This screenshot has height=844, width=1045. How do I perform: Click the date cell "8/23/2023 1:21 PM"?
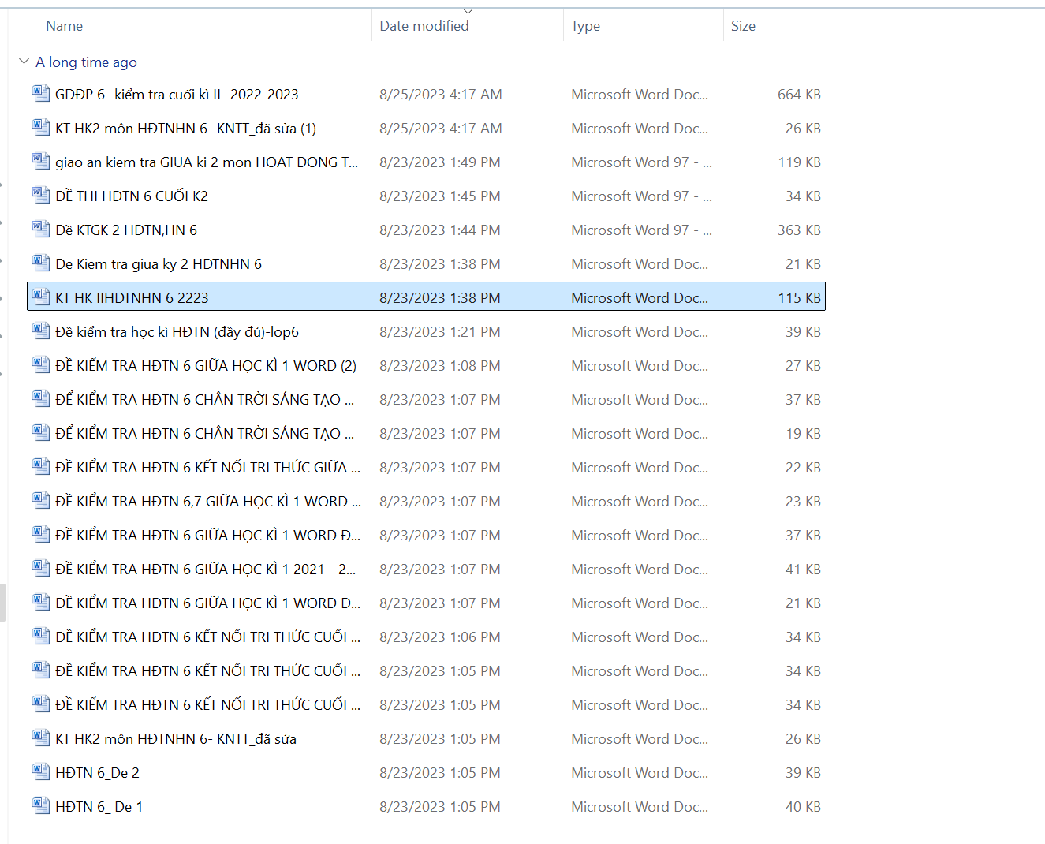tap(440, 332)
